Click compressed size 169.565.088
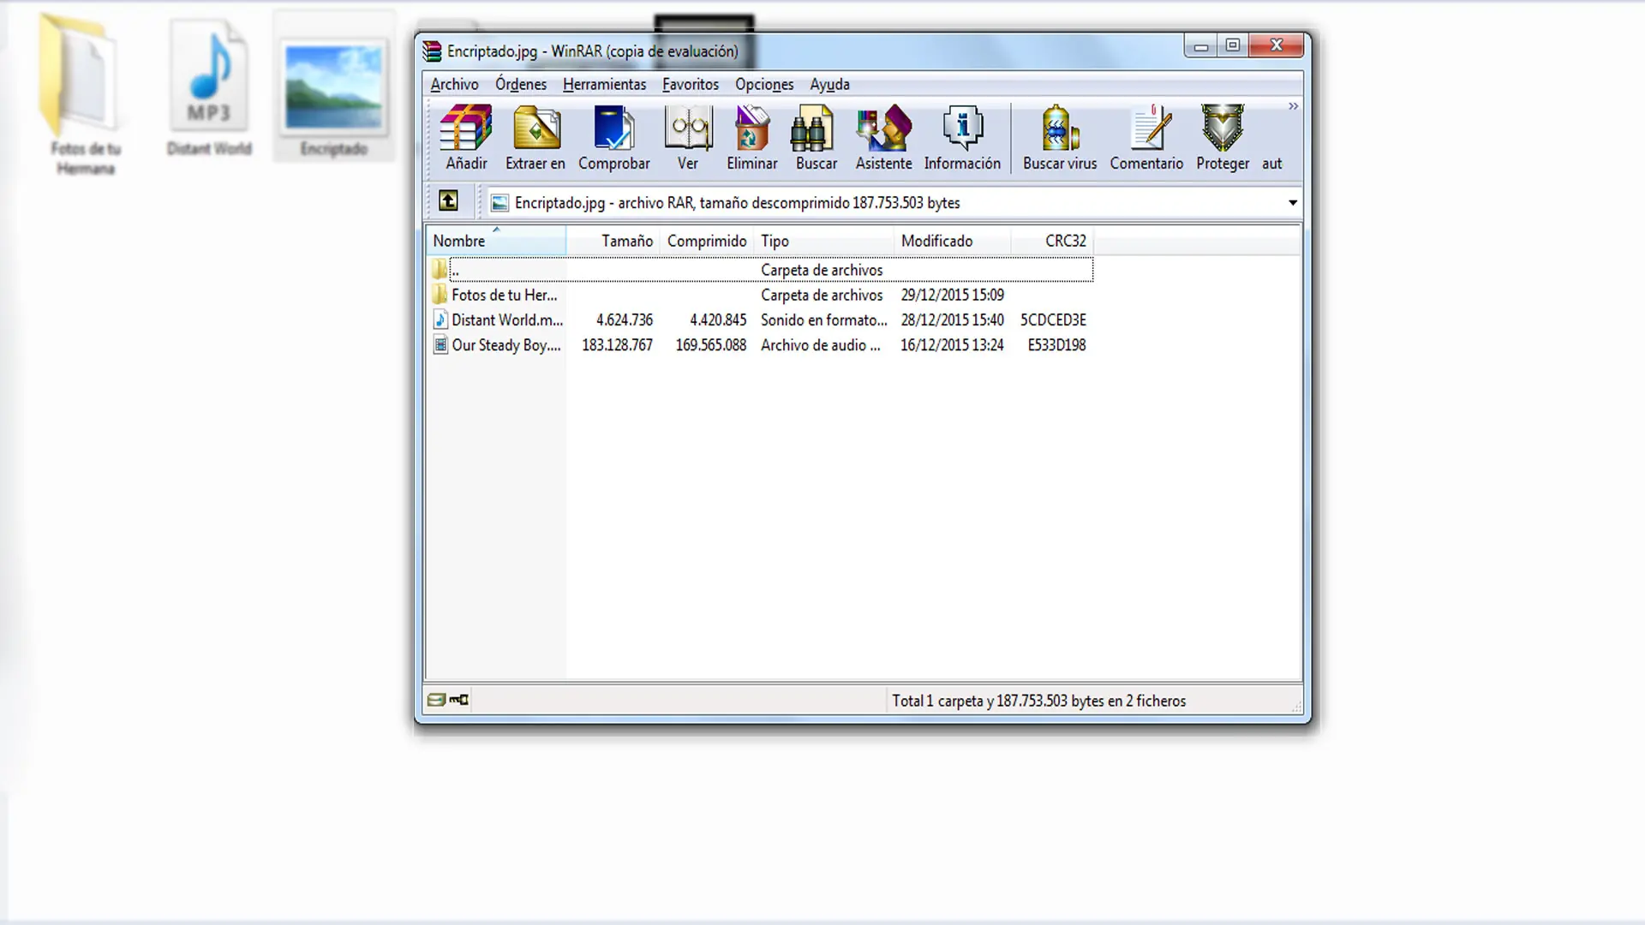The width and height of the screenshot is (1645, 925). [x=711, y=344]
